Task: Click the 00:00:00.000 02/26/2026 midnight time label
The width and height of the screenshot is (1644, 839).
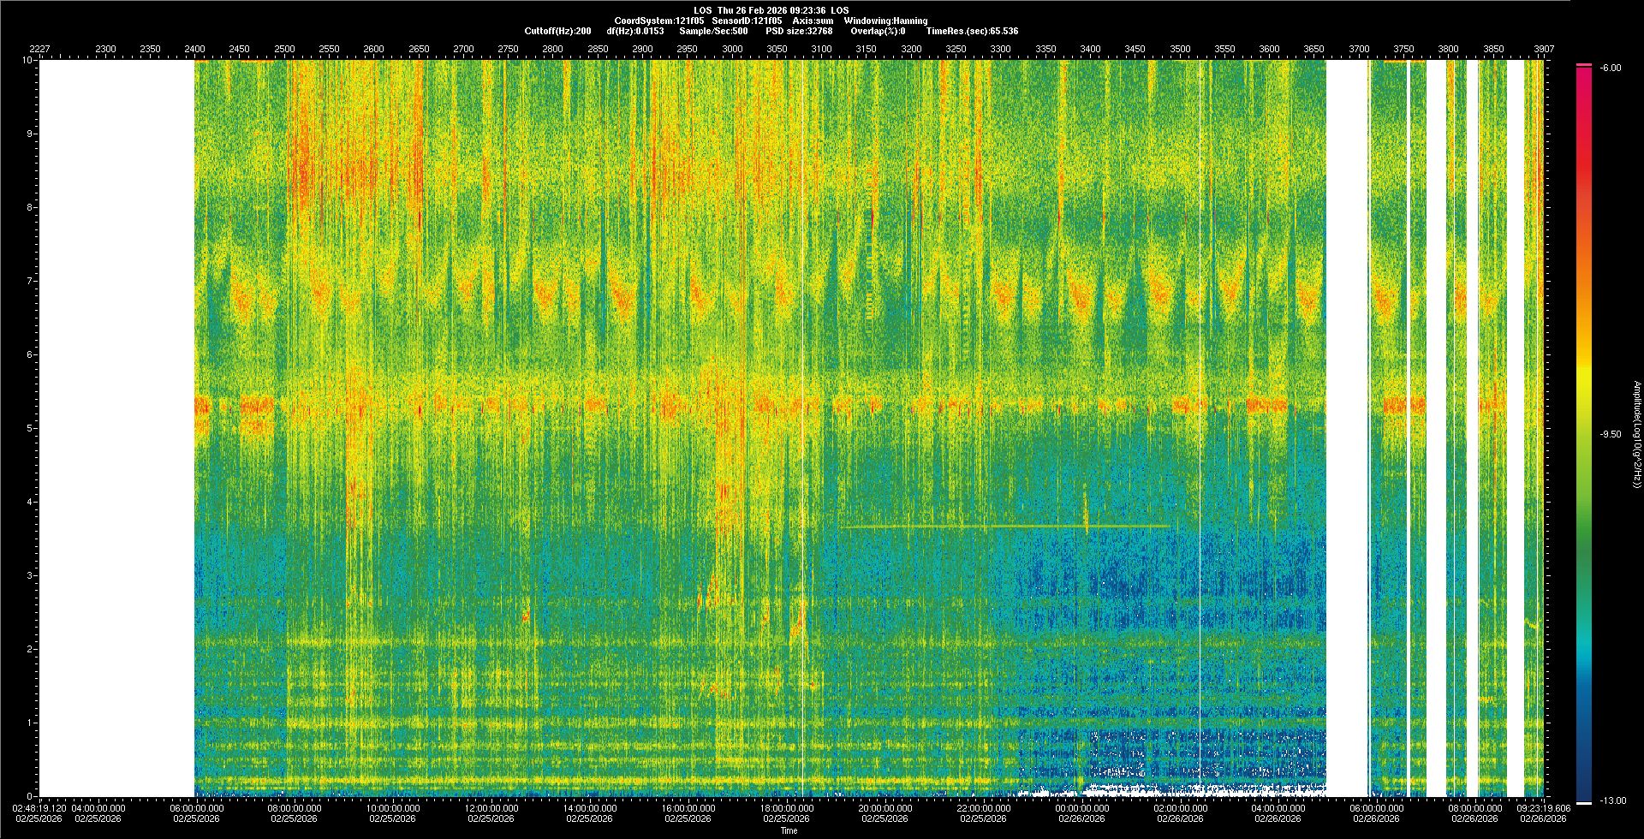Action: point(1081,808)
